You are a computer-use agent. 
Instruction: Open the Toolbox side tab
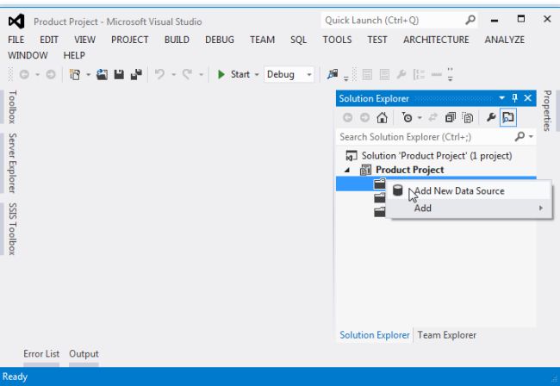tap(12, 107)
